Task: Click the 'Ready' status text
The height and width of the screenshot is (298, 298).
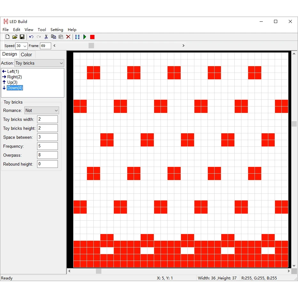Action: (x=7, y=278)
